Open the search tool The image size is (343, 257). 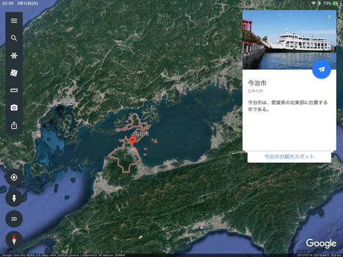[x=14, y=38]
